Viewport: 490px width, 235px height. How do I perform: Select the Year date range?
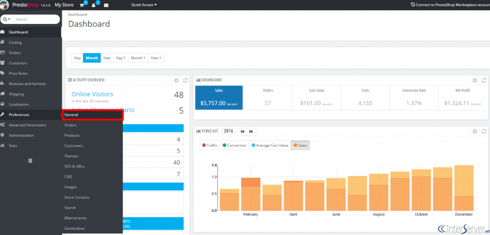[x=107, y=58]
